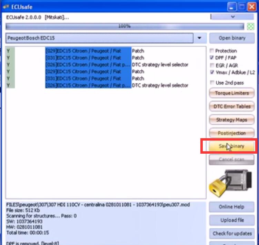The image size is (259, 245).
Task: Click the Total time: 00:00:15 log line
Action: pyautogui.click(x=28, y=233)
